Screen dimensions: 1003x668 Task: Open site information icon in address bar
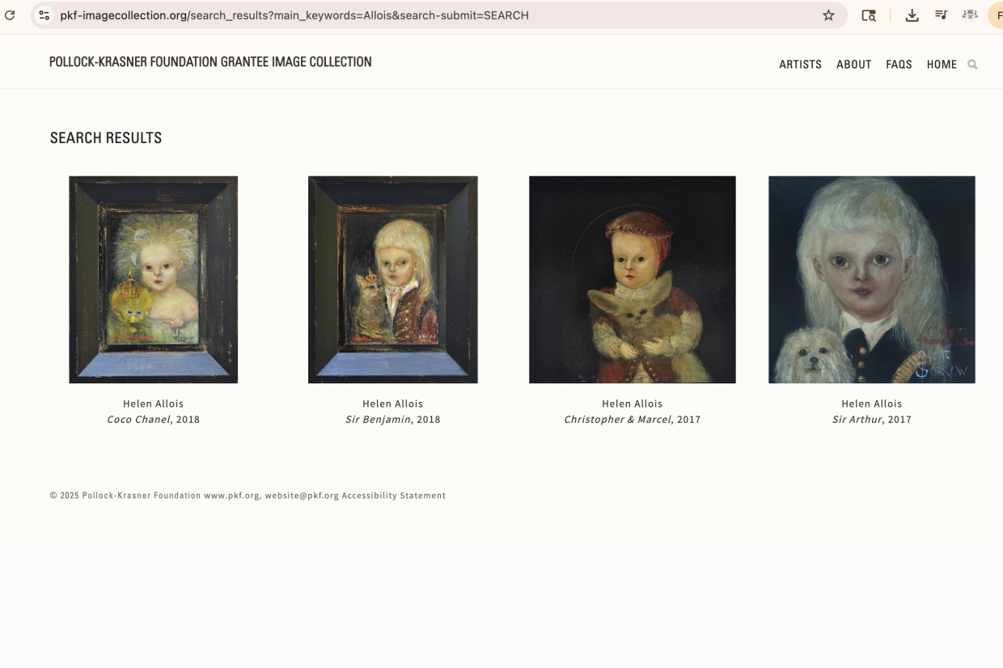[x=44, y=15]
